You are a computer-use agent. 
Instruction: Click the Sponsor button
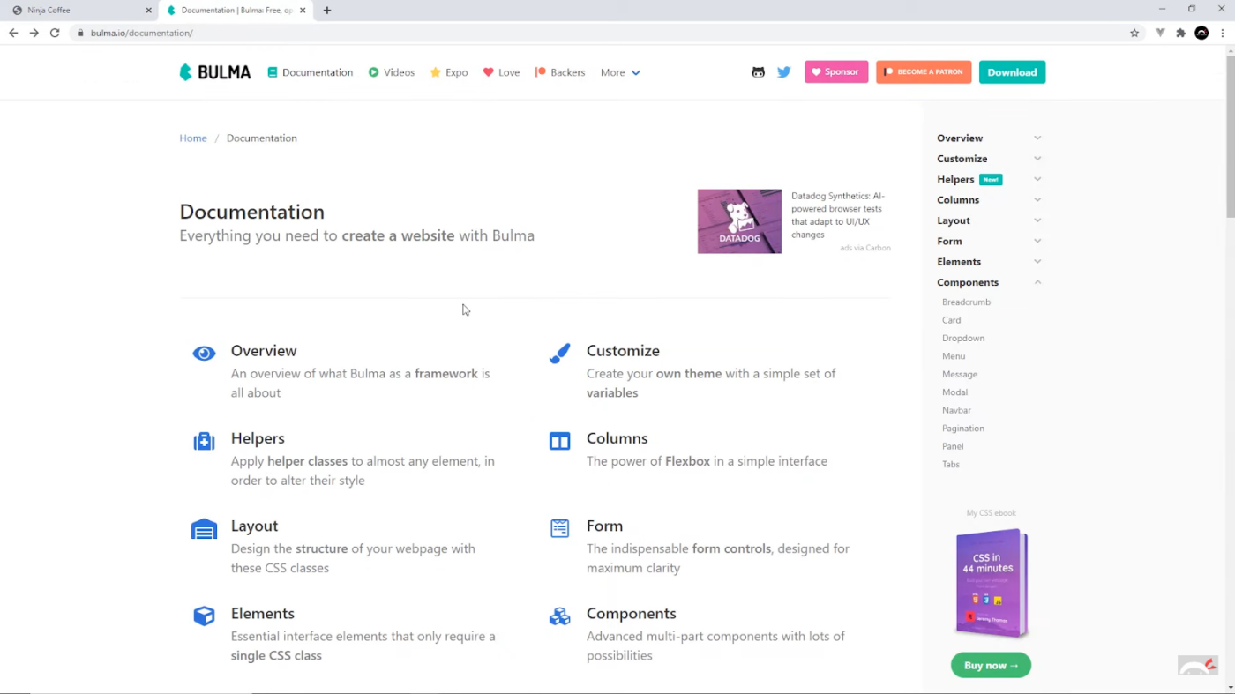835,71
